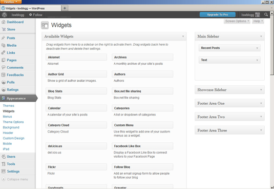Image resolution: width=274 pixels, height=189 pixels.
Task: Click the Follow button in admin bar
Action: pyautogui.click(x=36, y=15)
